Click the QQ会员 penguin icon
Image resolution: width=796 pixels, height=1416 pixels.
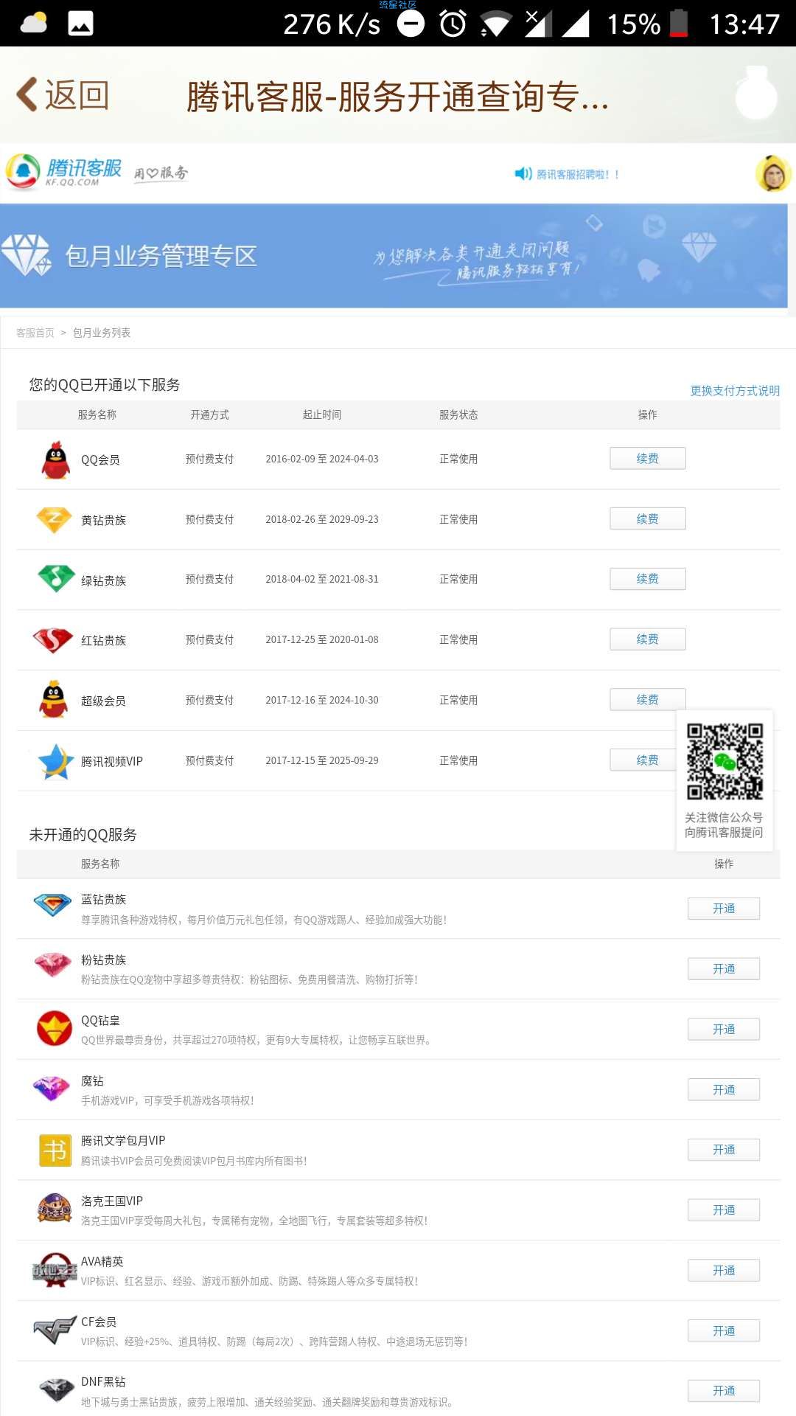[x=55, y=459]
